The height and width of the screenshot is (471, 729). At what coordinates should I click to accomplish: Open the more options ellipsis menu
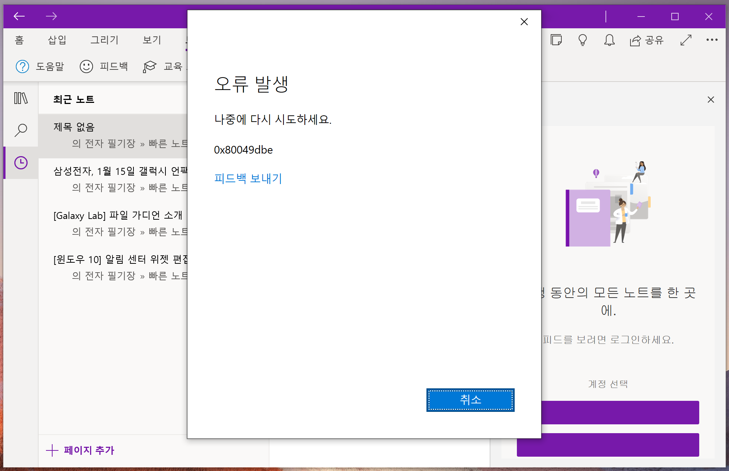[712, 40]
